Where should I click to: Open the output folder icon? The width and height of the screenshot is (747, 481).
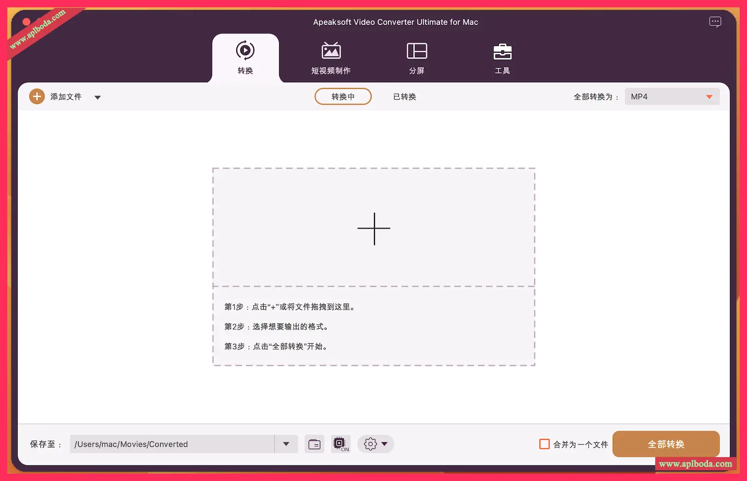pos(314,444)
